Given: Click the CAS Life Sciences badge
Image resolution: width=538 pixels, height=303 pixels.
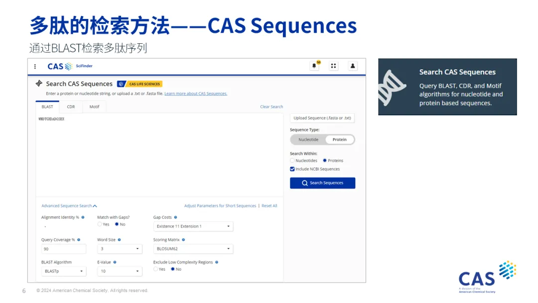Looking at the screenshot, I should (139, 84).
